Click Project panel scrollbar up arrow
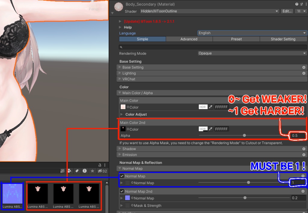 click(107, 183)
